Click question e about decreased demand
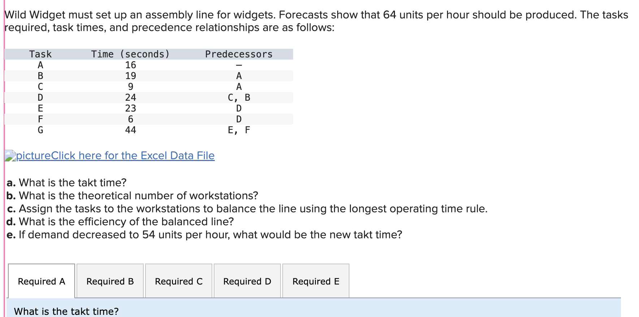Screen dimensions: 639x317 [204, 235]
